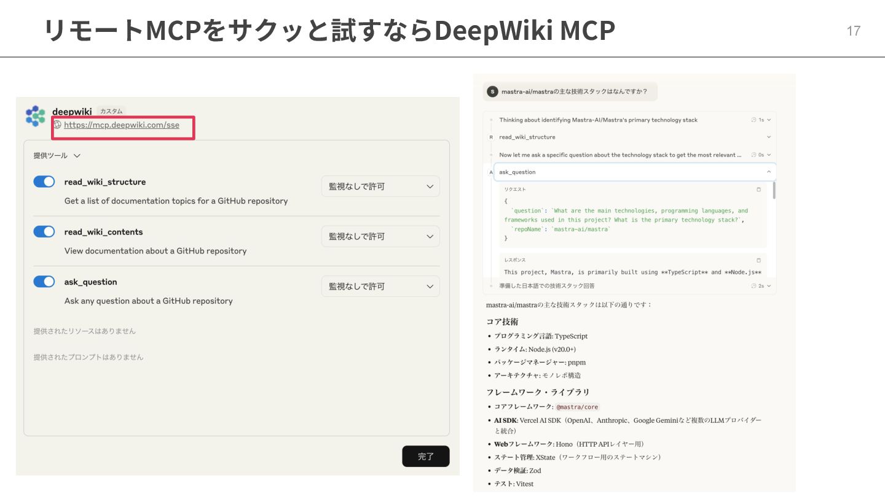Copy the レスポンス text with its copy icon

758,260
